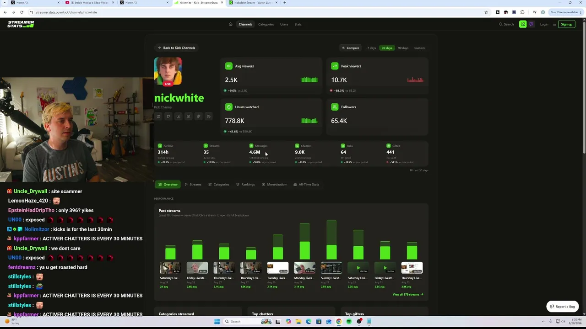The height and width of the screenshot is (329, 586).
Task: Open Users in the top navigation
Action: (284, 24)
